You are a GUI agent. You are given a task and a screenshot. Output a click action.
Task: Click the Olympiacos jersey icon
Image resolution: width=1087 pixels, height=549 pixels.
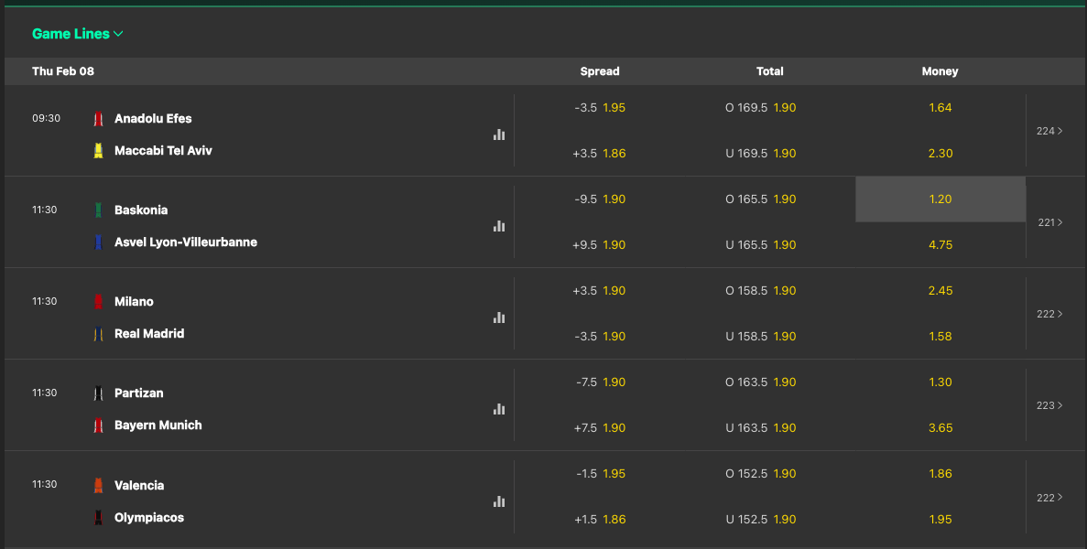[x=98, y=517]
